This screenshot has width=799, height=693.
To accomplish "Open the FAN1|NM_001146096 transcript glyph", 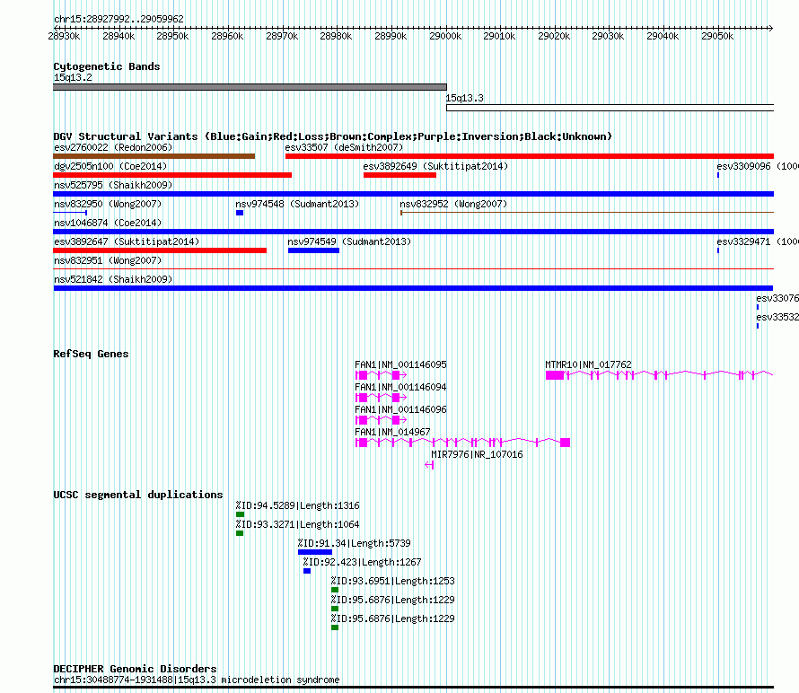I will click(381, 420).
